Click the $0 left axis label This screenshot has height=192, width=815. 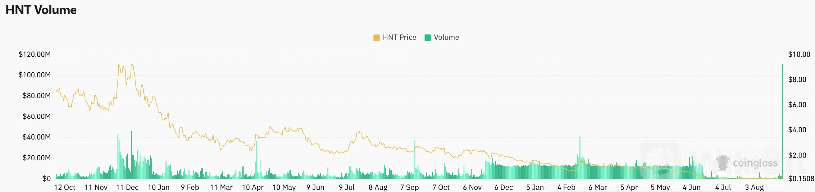(47, 179)
